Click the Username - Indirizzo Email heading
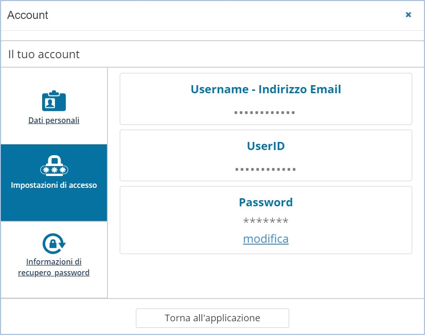This screenshot has width=425, height=335. tap(266, 89)
